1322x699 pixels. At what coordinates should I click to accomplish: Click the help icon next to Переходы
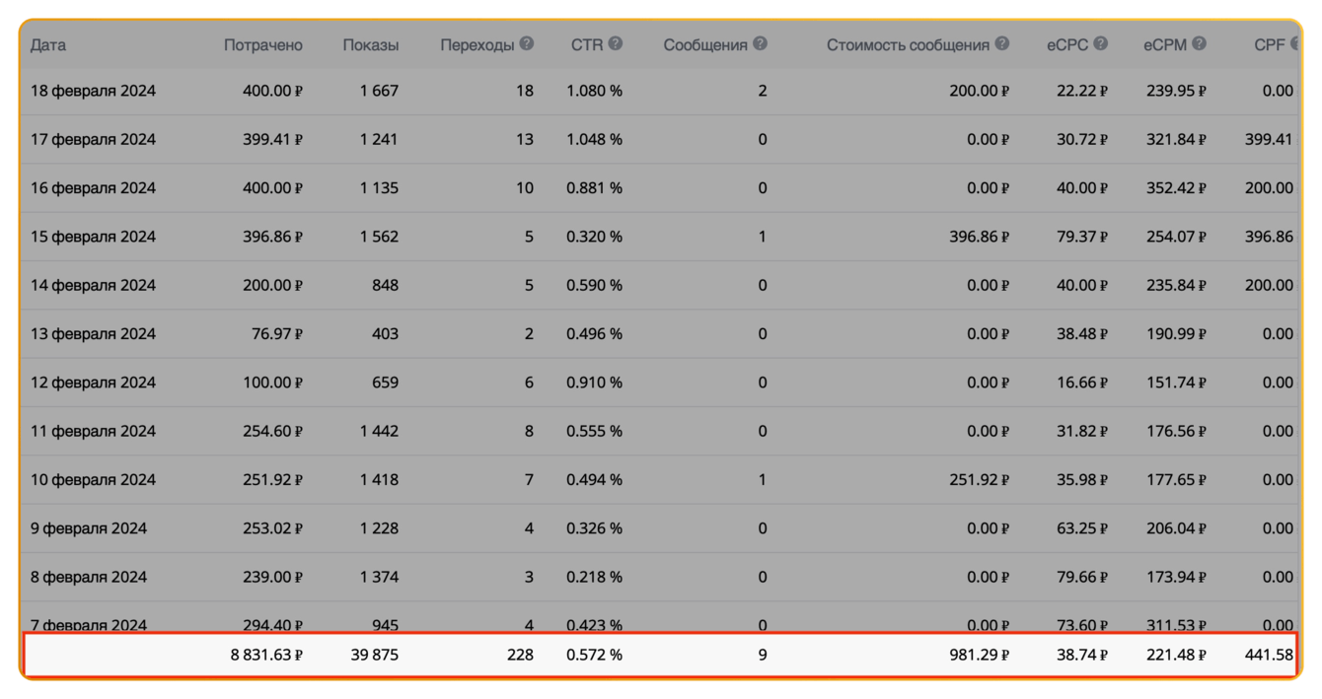point(527,44)
